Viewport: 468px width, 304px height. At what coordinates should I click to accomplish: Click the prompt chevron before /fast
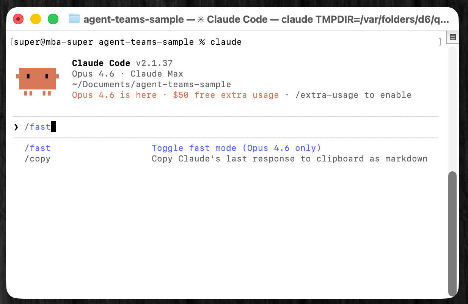click(x=16, y=127)
